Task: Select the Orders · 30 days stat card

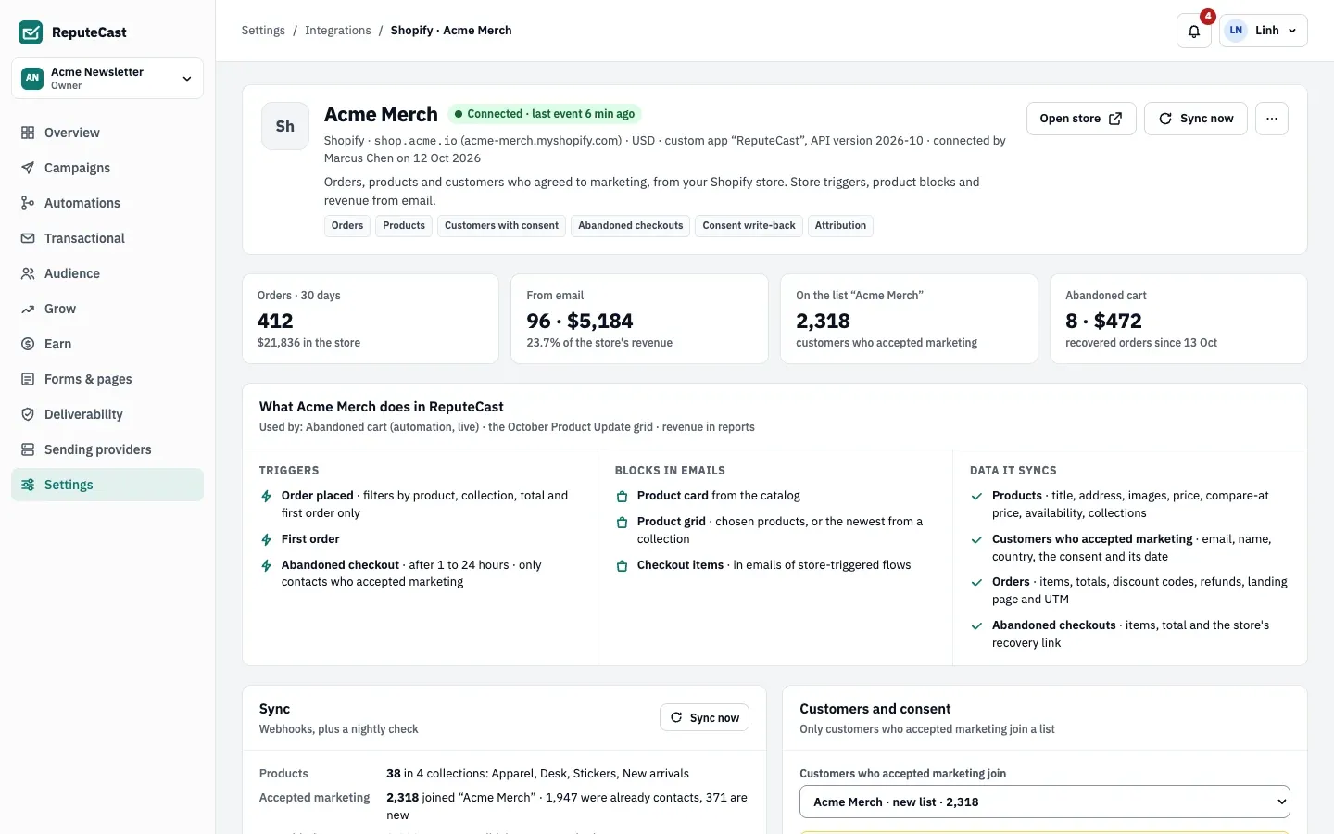Action: (x=371, y=319)
